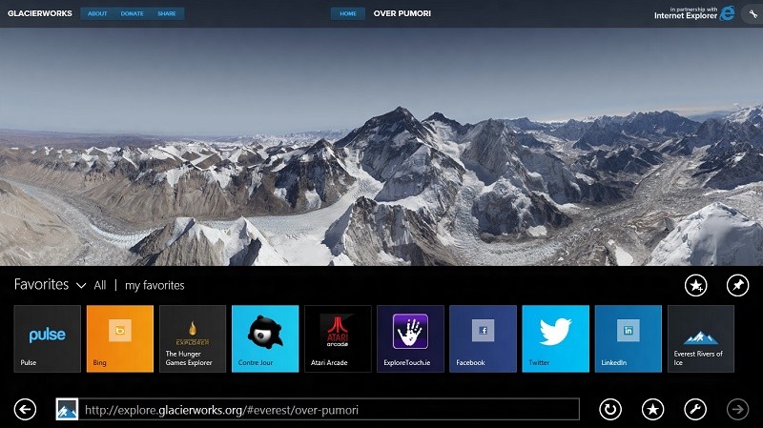Screen dimensions: 763x428
Task: Open page tools wrench icon
Action: tap(695, 410)
